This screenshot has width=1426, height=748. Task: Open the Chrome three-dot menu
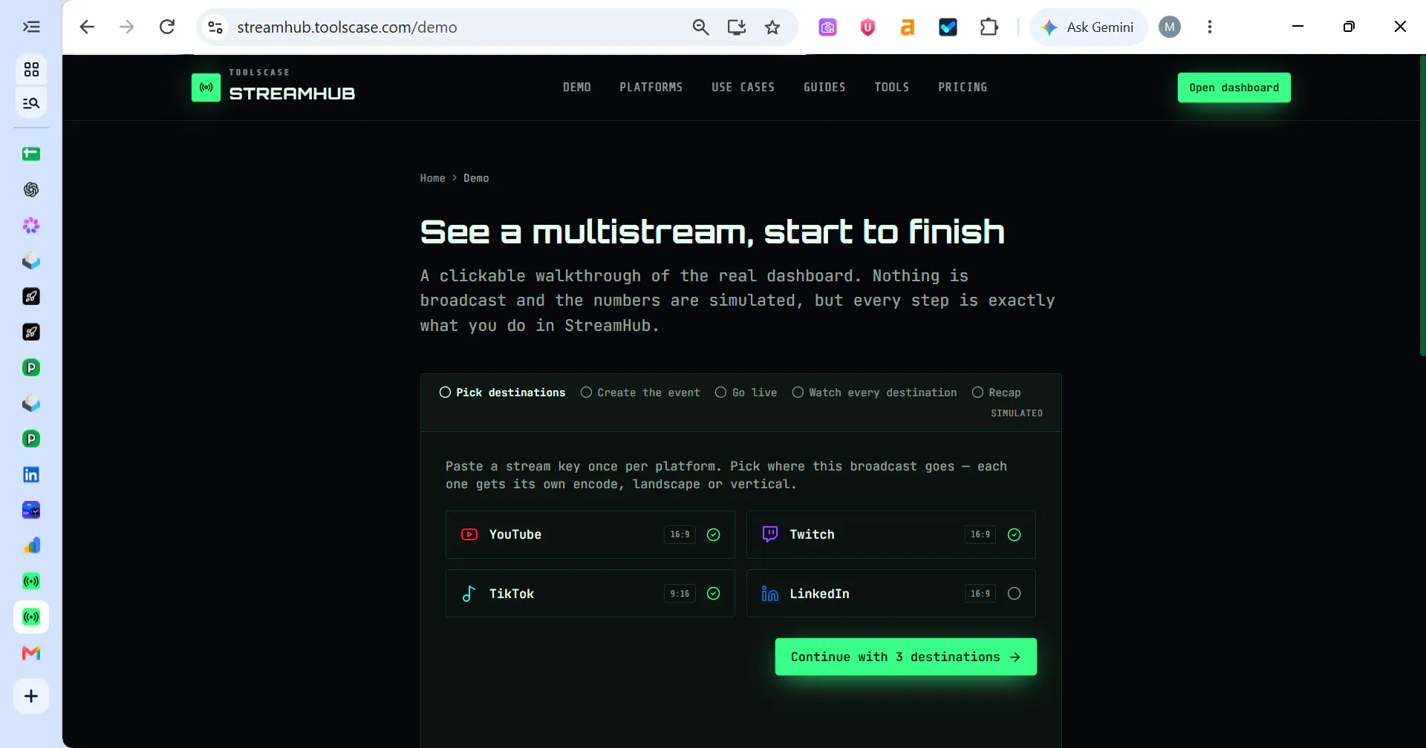pos(1210,27)
